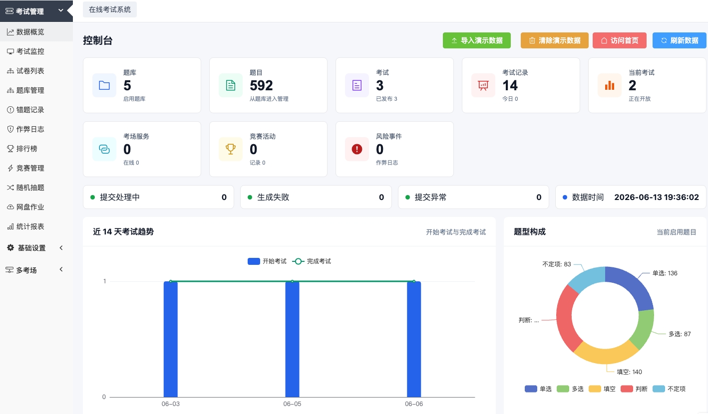This screenshot has height=414, width=708.
Task: Click the 导入演示数据 button
Action: coord(477,40)
